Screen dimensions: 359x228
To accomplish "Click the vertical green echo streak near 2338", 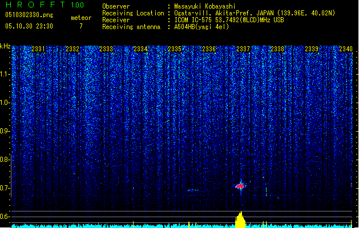I will (266, 192).
